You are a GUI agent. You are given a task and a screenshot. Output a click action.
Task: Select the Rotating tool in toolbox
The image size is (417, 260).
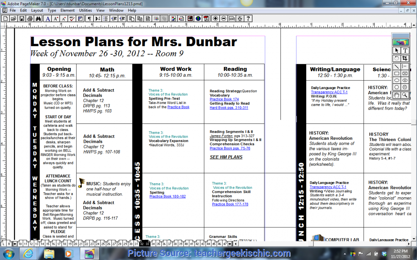(x=397, y=58)
